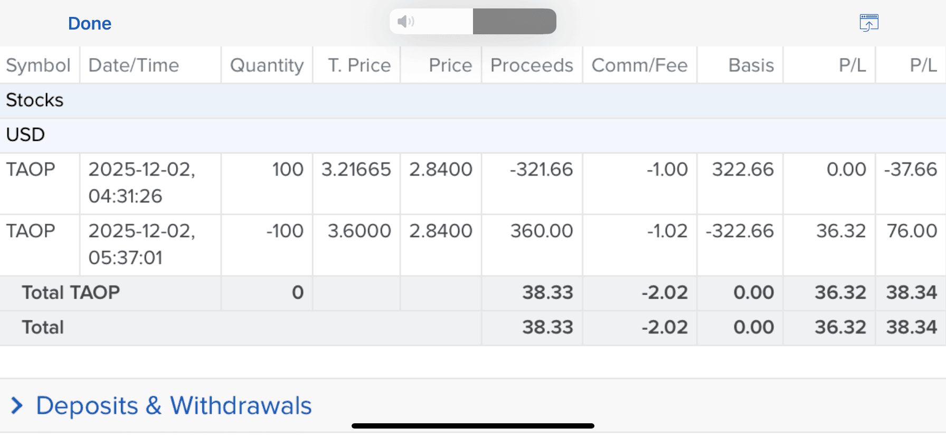The height and width of the screenshot is (437, 946).
Task: Tap the volume speaker icon
Action: pos(405,22)
